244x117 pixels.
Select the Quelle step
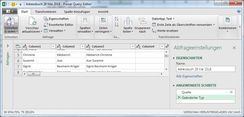pos(206,92)
